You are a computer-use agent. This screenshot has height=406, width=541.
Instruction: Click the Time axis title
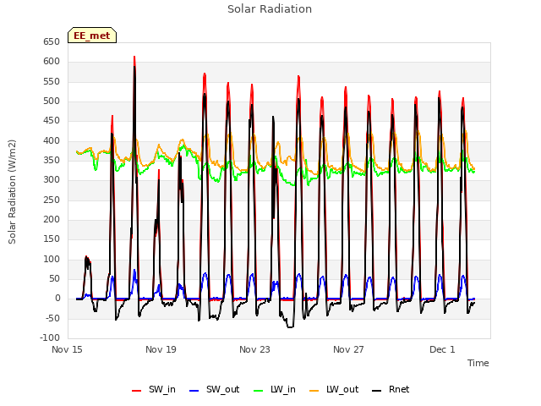click(478, 363)
